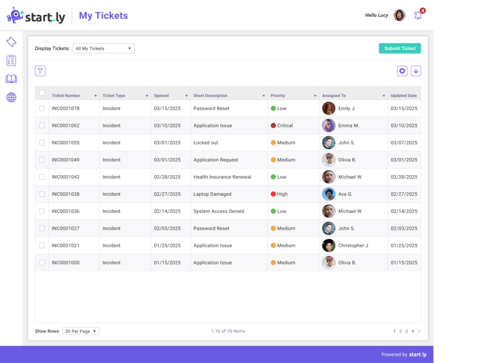488x363 pixels.
Task: Open the clipboard checklist sidebar icon
Action: coord(11,60)
